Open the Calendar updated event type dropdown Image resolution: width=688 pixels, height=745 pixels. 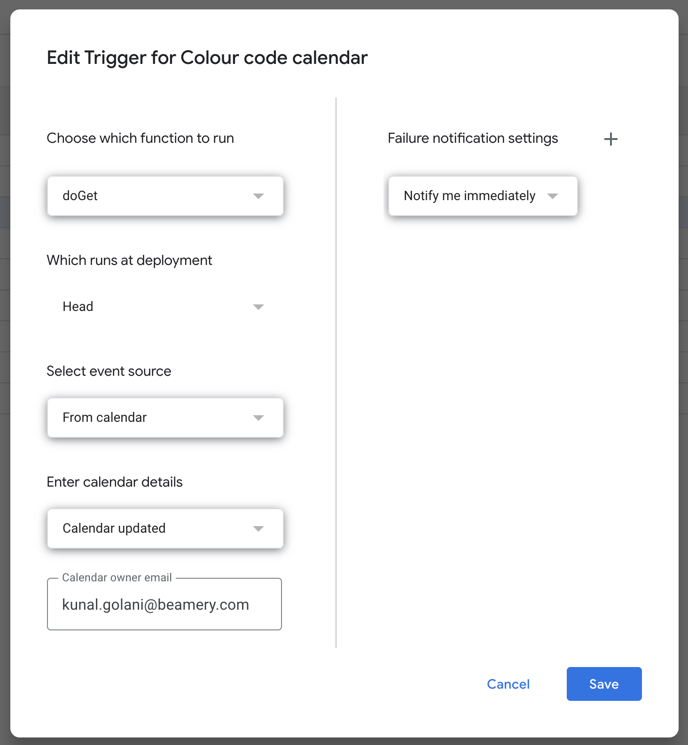pos(155,528)
